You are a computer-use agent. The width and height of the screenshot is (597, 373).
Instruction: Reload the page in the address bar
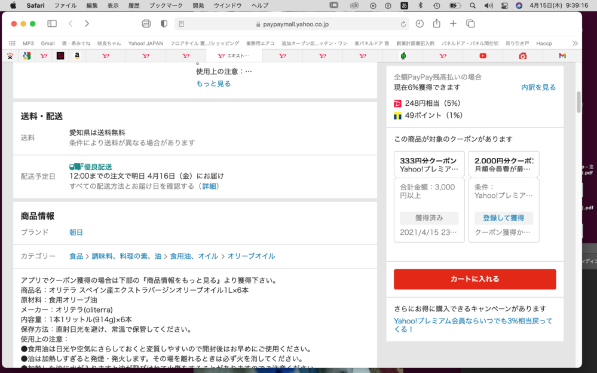pos(403,24)
